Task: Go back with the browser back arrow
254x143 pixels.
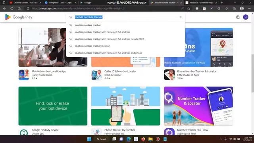Action: coord(4,8)
